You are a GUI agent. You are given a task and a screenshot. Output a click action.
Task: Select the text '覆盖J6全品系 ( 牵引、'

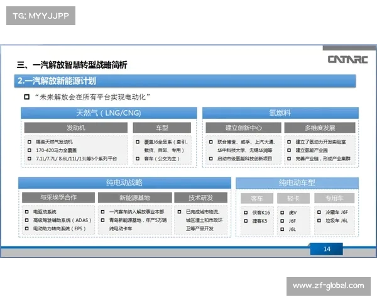pyautogui.click(x=166, y=142)
